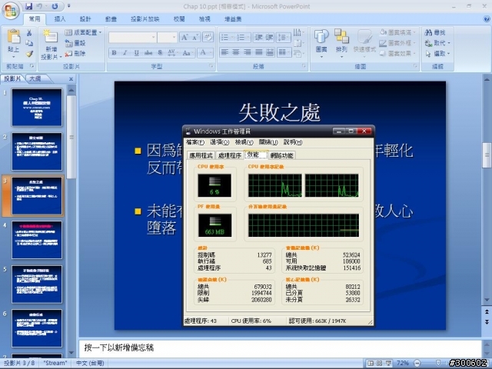Image resolution: width=492 pixels, height=369 pixels.
Task: Expand the Replace dropdown
Action: click(449, 43)
